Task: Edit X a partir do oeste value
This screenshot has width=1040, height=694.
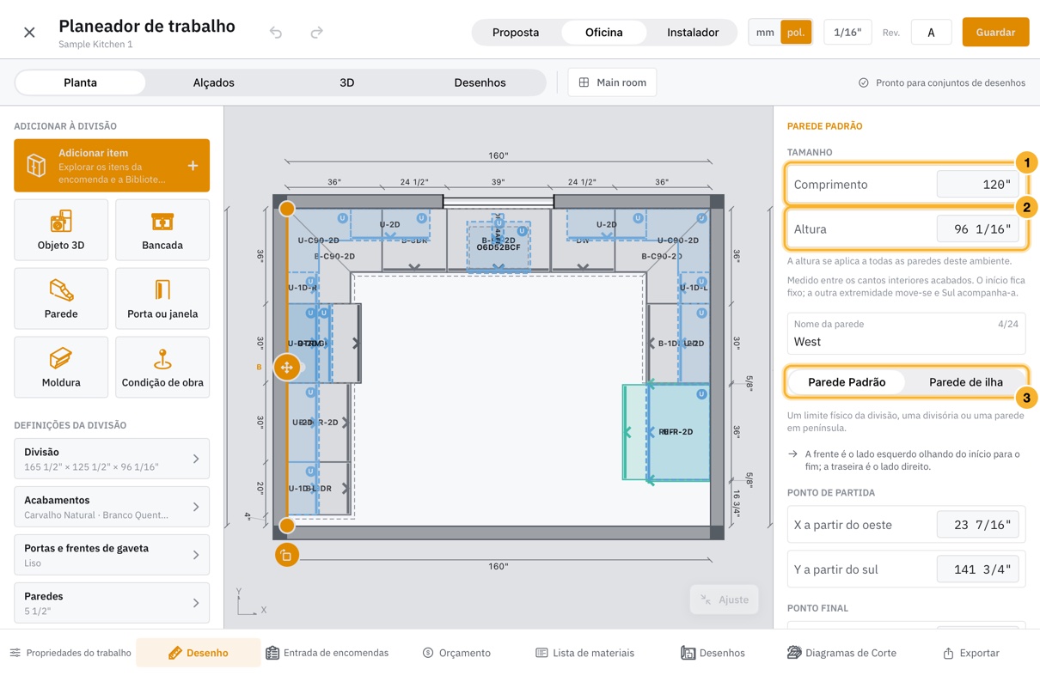Action: 977,525
